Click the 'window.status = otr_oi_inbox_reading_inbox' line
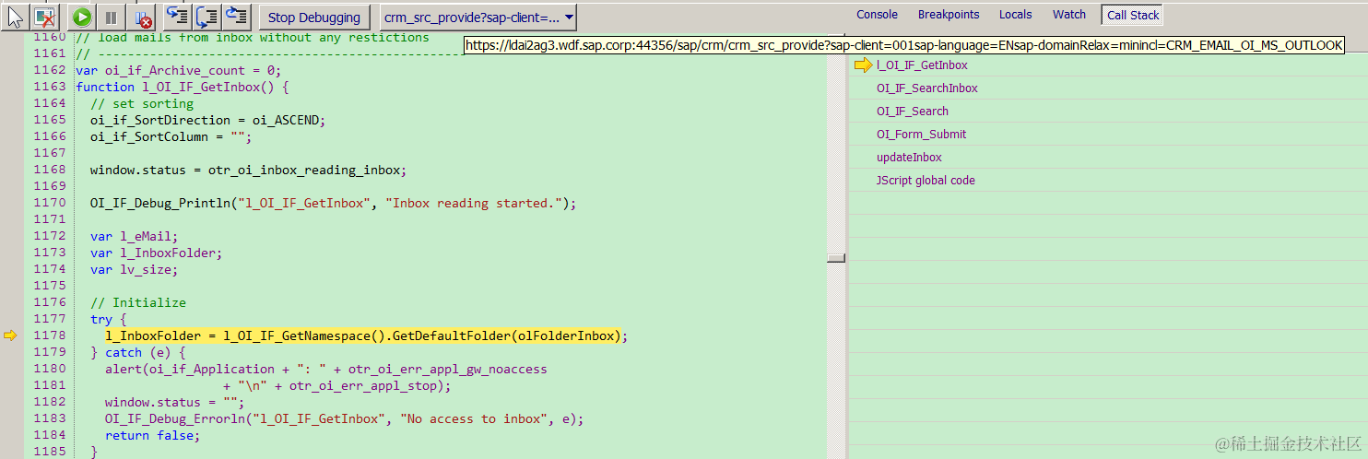This screenshot has height=459, width=1368. coord(248,170)
